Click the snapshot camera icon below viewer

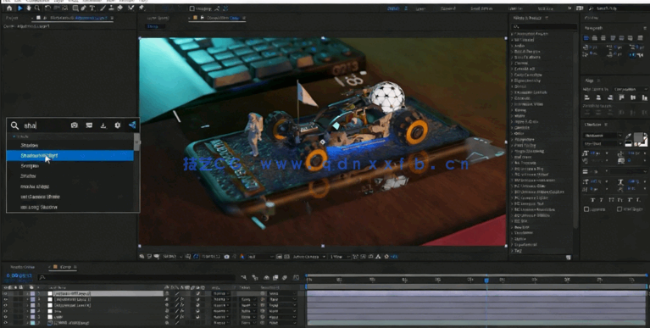click(x=226, y=257)
